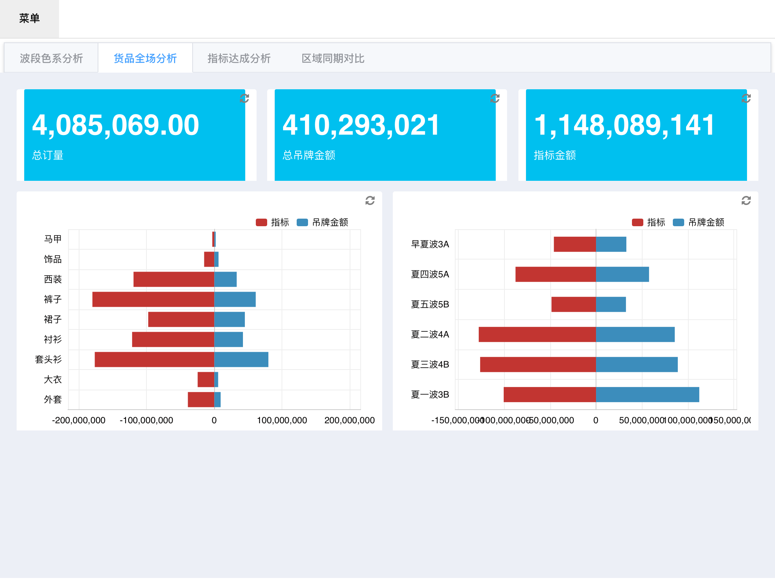Refresh the 总订量 card
The height and width of the screenshot is (581, 775).
tap(244, 98)
